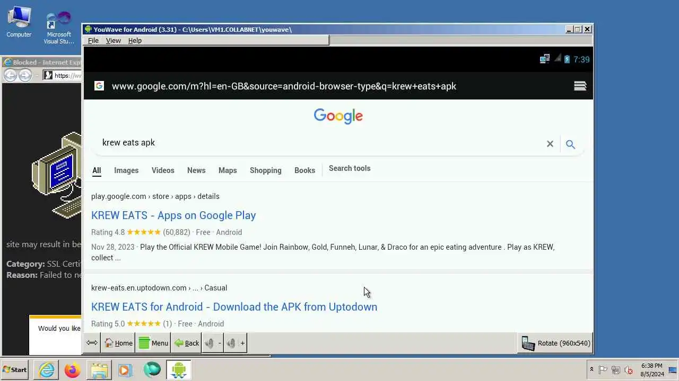This screenshot has height=381, width=679.
Task: Switch to the Images search tab
Action: [x=126, y=170]
